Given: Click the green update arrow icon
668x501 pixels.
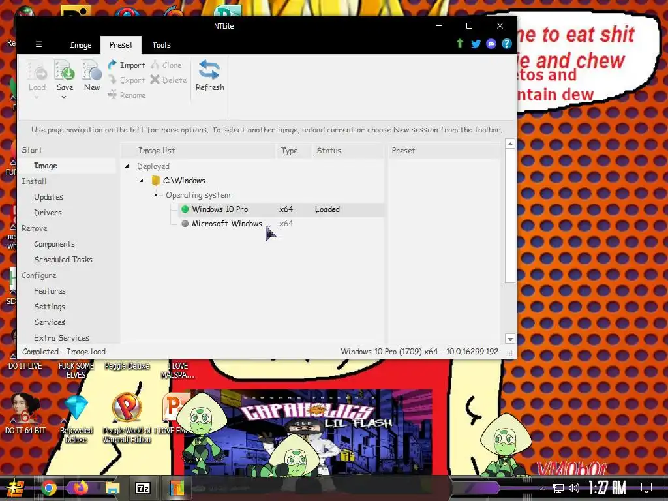Looking at the screenshot, I should 460,44.
